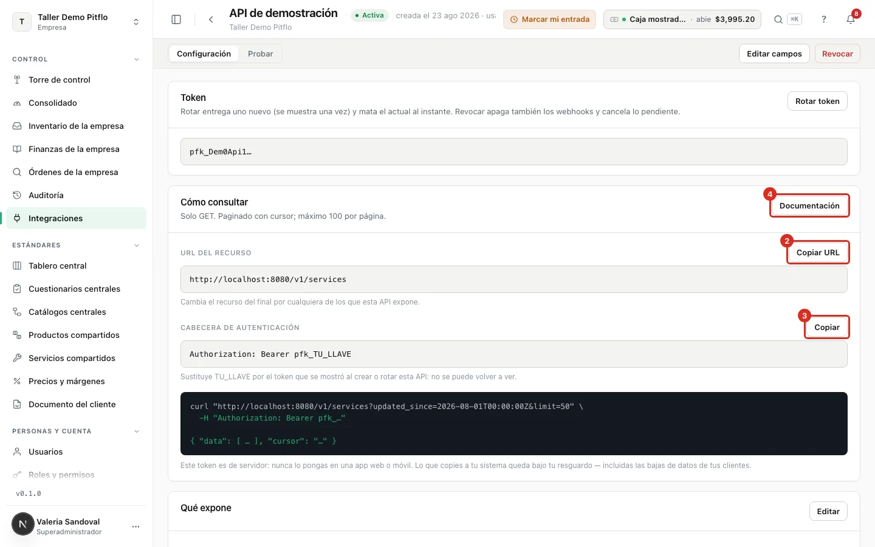875x547 pixels.
Task: Open Tablero central menu item
Action: click(x=77, y=266)
